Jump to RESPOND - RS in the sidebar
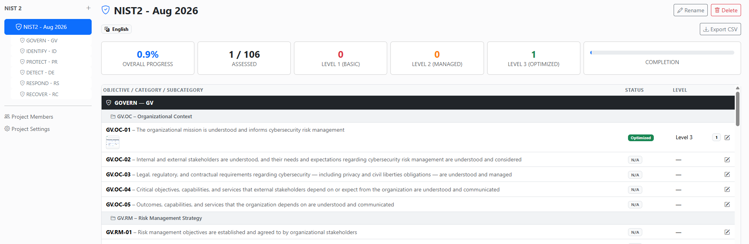The width and height of the screenshot is (749, 244). click(x=51, y=83)
